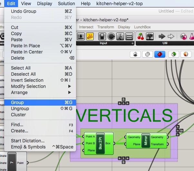Screen dimensions: 194x171
Task: Close the open Edit menu title
Action: click(x=11, y=4)
